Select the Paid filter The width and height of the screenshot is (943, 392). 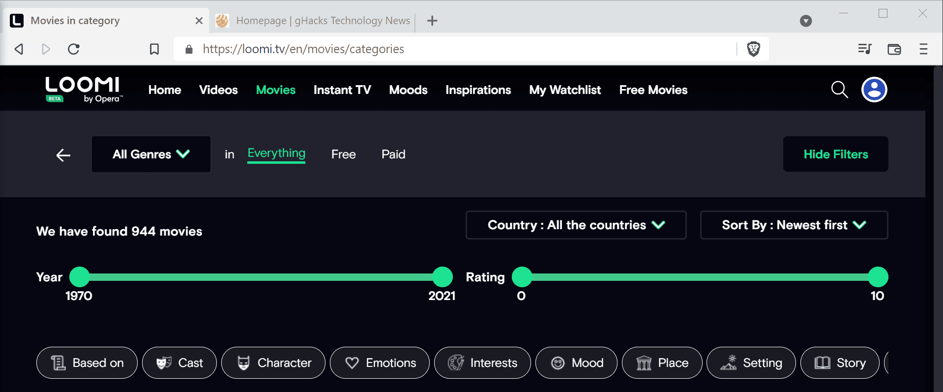click(393, 154)
